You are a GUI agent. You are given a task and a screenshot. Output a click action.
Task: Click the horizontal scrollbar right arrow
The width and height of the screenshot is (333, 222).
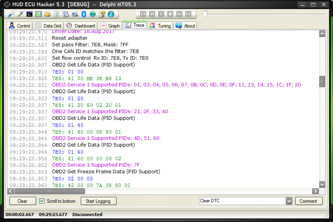point(315,191)
